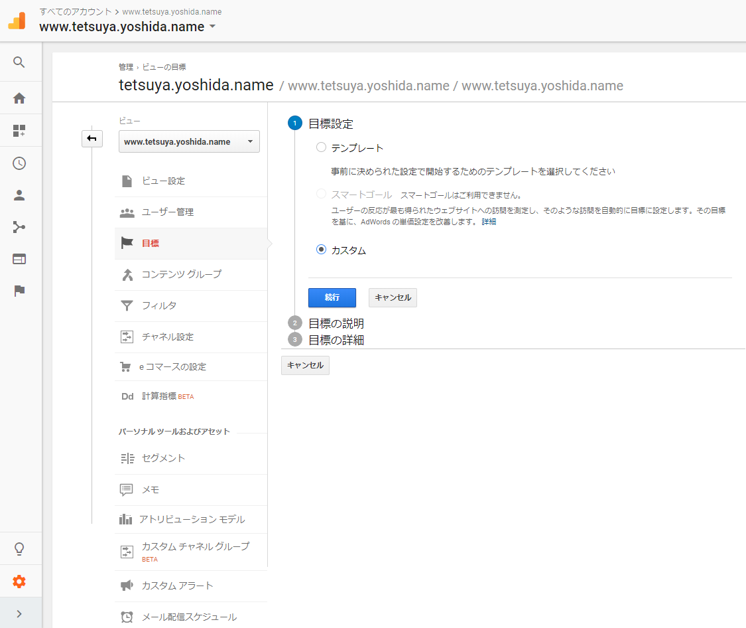This screenshot has width=746, height=628.
Task: Click the search magnifier icon in sidebar
Action: coord(19,62)
